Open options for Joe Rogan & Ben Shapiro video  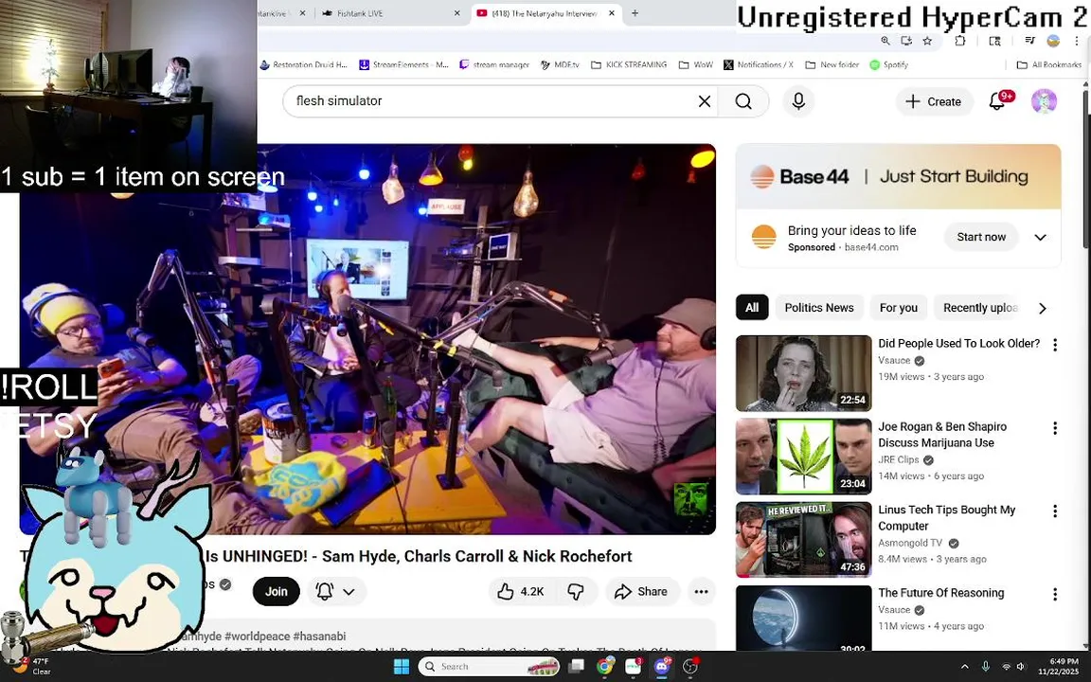[x=1055, y=428]
